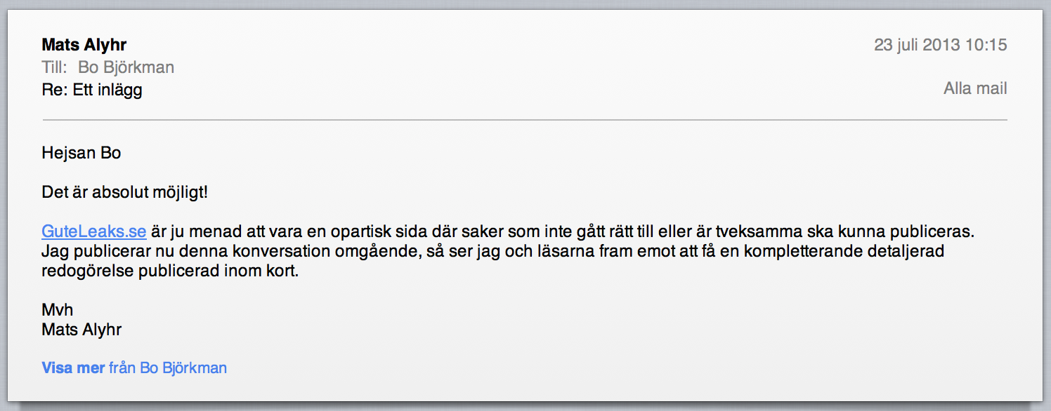The image size is (1051, 411).
Task: Click the bold "Visa mer" link
Action: click(73, 368)
